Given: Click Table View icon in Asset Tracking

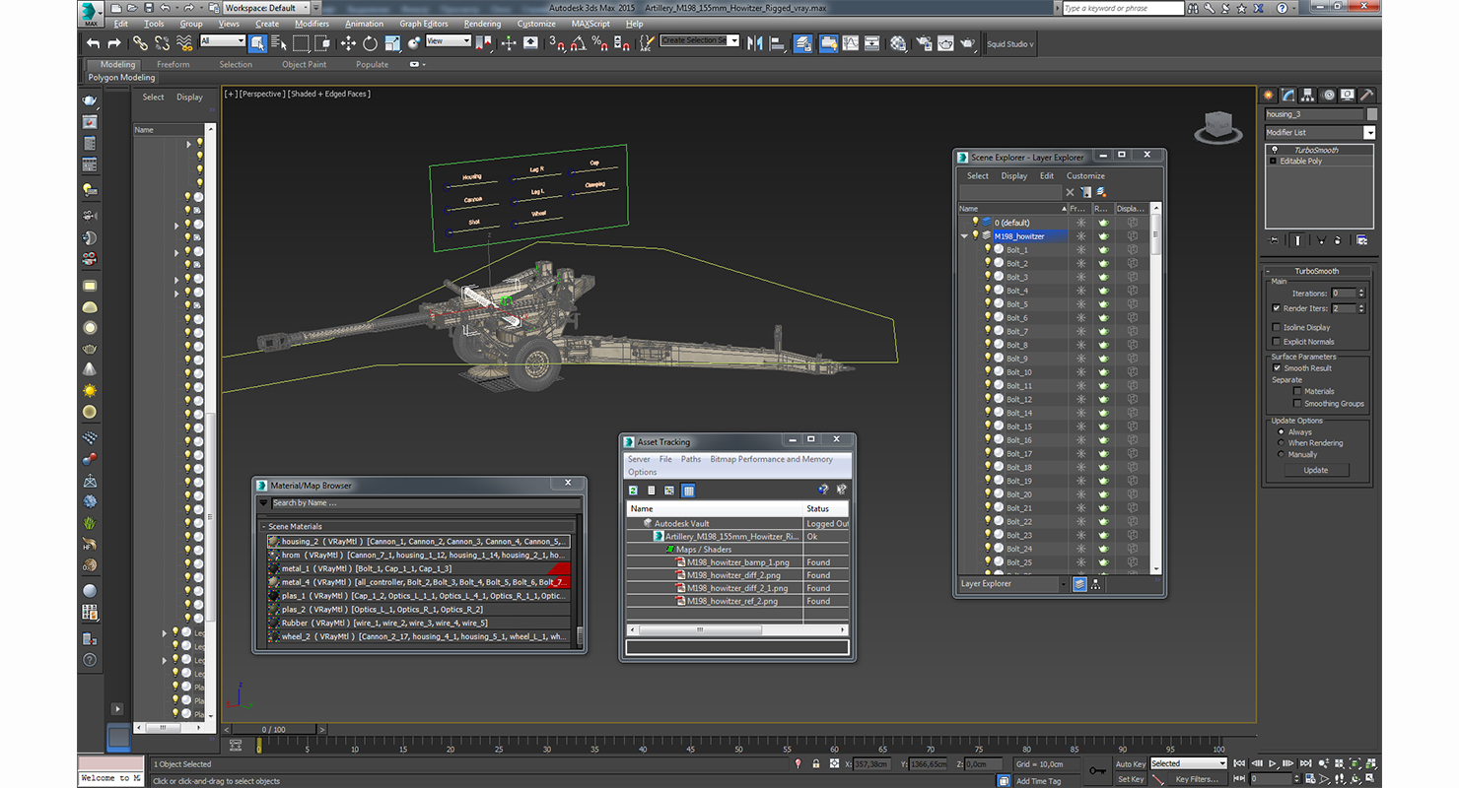Looking at the screenshot, I should 688,490.
